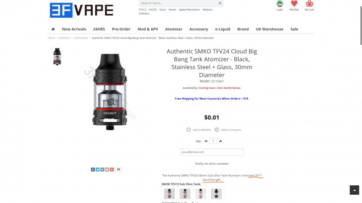362x203 pixels.
Task: Share the product on Twitter
Action: [98, 170]
